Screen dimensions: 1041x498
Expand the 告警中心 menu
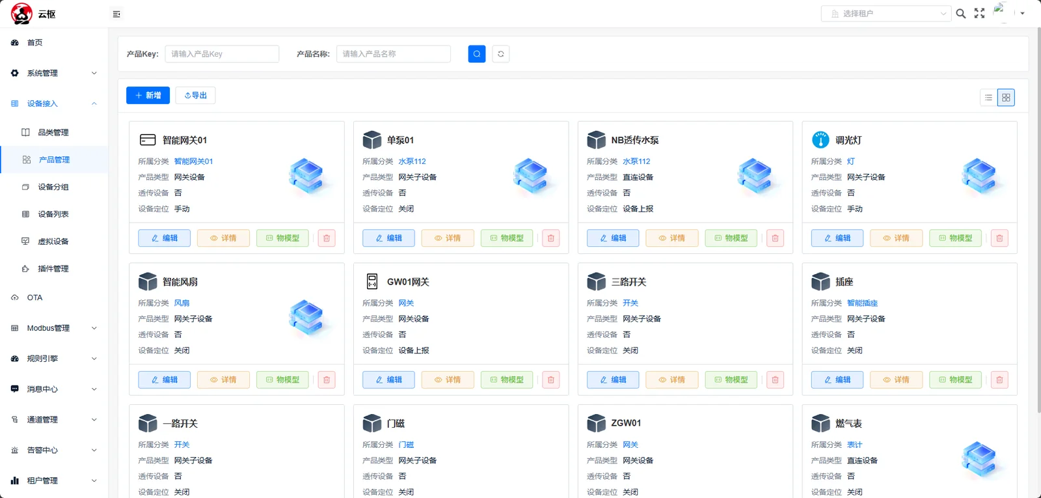[54, 450]
